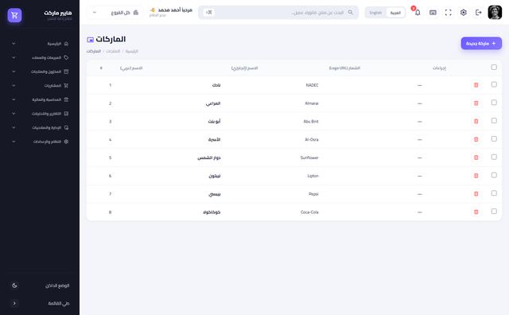The image size is (509, 315).
Task: Delete the Pepsi brand row
Action: [476, 194]
